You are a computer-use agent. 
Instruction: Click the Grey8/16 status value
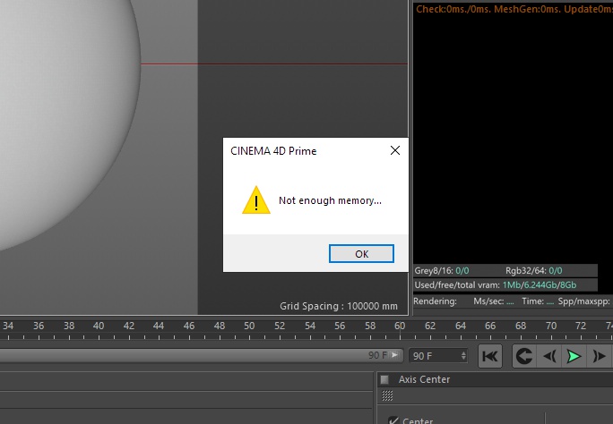click(x=462, y=271)
